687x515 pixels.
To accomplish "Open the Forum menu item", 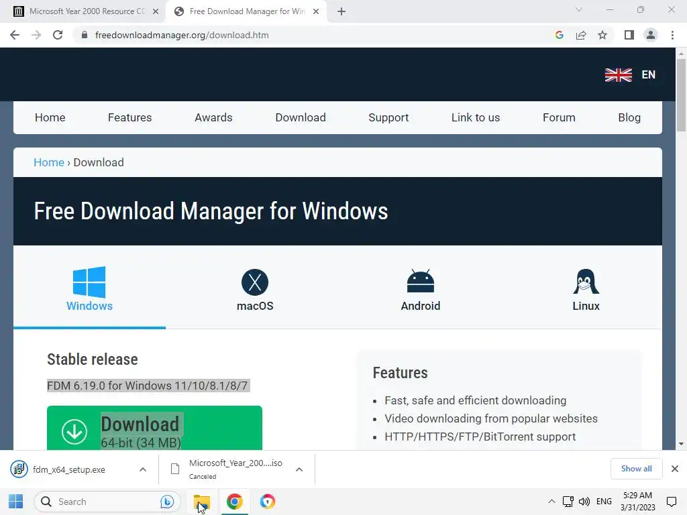I will pyautogui.click(x=559, y=117).
